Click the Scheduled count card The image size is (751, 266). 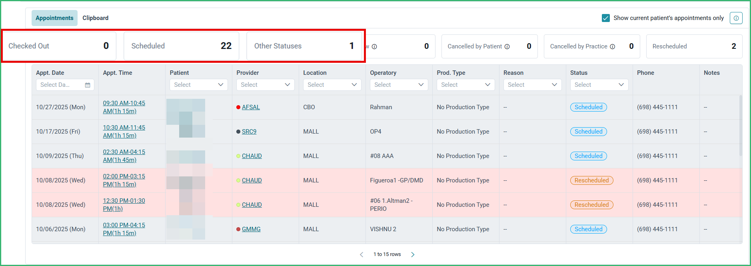tap(182, 46)
